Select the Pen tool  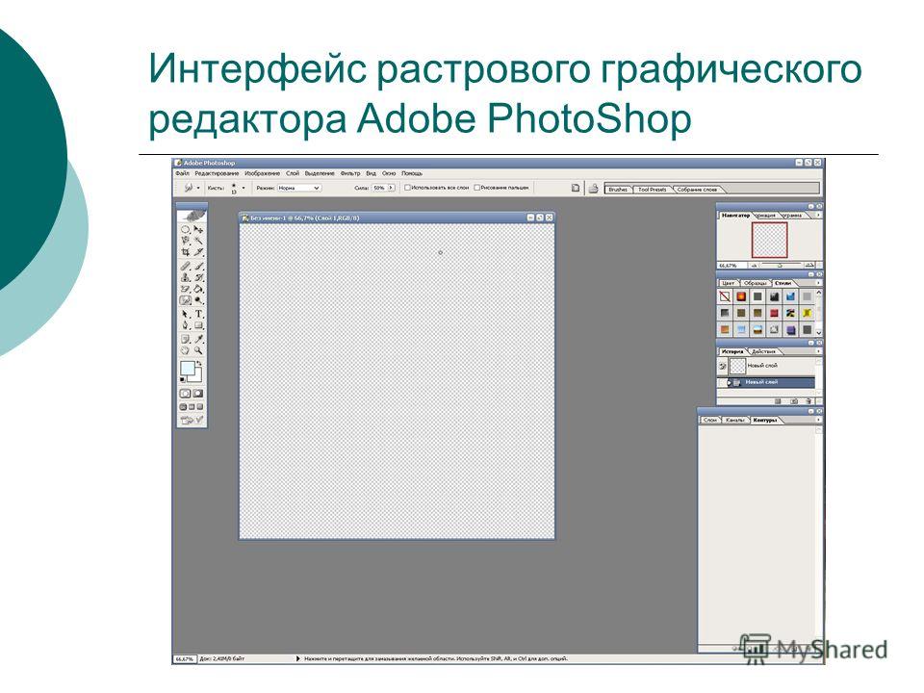pos(185,324)
